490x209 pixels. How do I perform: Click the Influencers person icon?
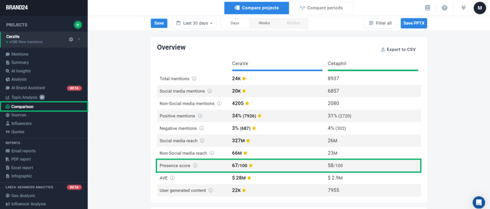click(x=8, y=123)
